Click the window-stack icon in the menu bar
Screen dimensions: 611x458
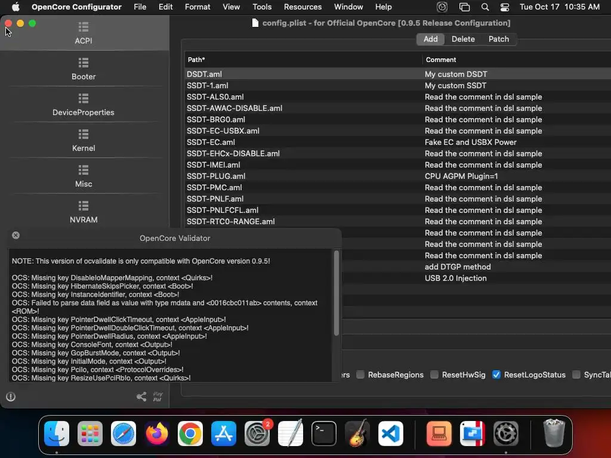click(x=464, y=7)
